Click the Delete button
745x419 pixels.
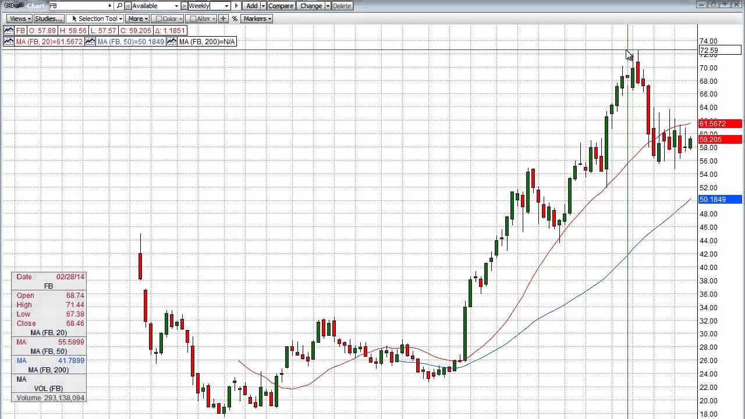342,6
